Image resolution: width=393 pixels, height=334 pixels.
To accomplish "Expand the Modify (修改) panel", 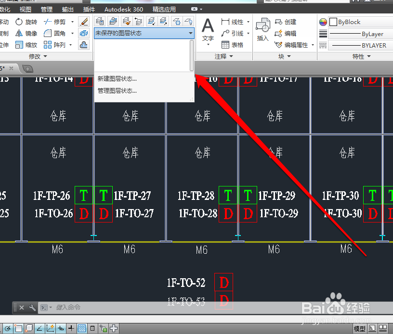I will coord(38,57).
